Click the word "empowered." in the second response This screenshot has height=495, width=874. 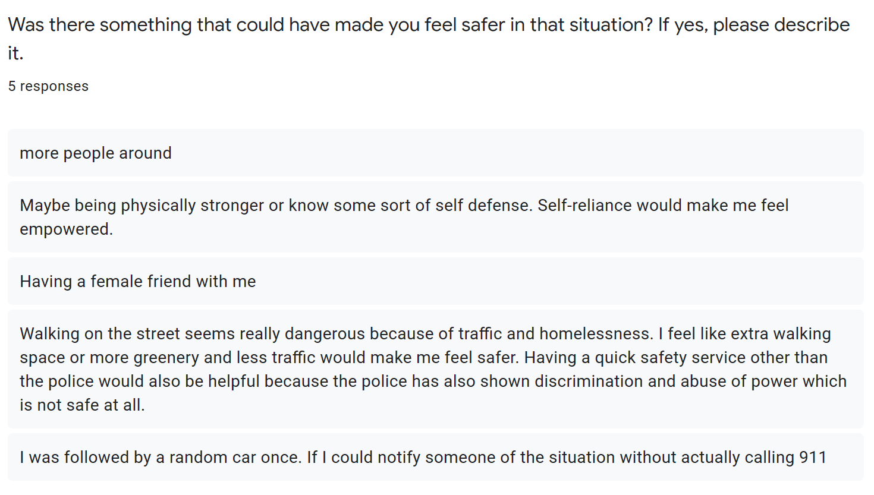[x=66, y=229]
